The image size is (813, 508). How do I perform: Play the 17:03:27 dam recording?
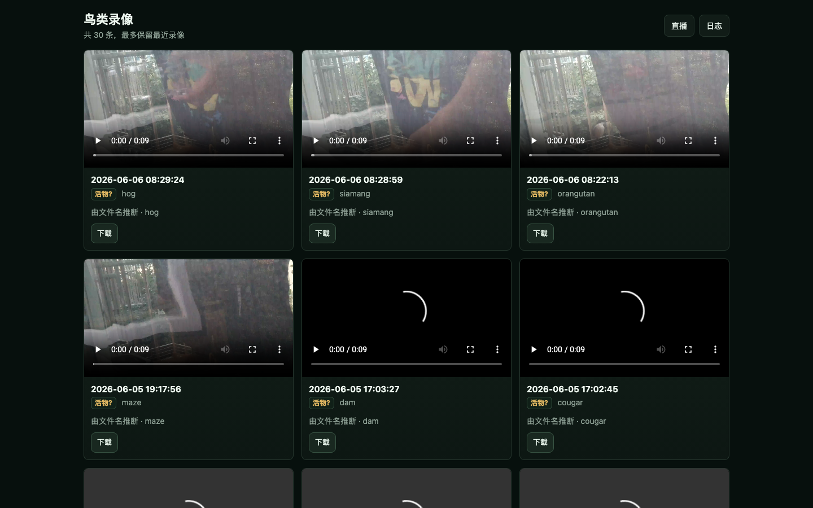316,349
